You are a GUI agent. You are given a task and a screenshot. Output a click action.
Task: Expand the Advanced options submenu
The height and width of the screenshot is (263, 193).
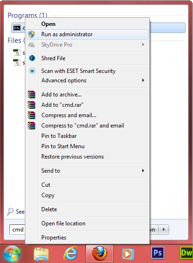(143, 80)
